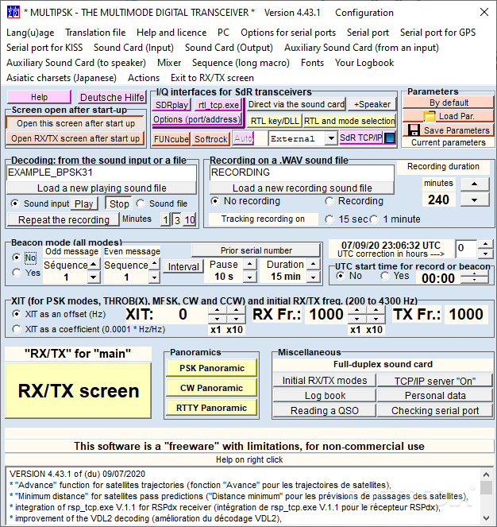The height and width of the screenshot is (527, 497).
Task: Click Load Par. folder button
Action: click(x=448, y=116)
